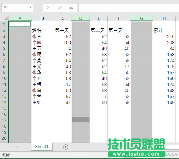Click the total cell 119
Image resolution: width=179 pixels, height=159 pixels.
164,66
